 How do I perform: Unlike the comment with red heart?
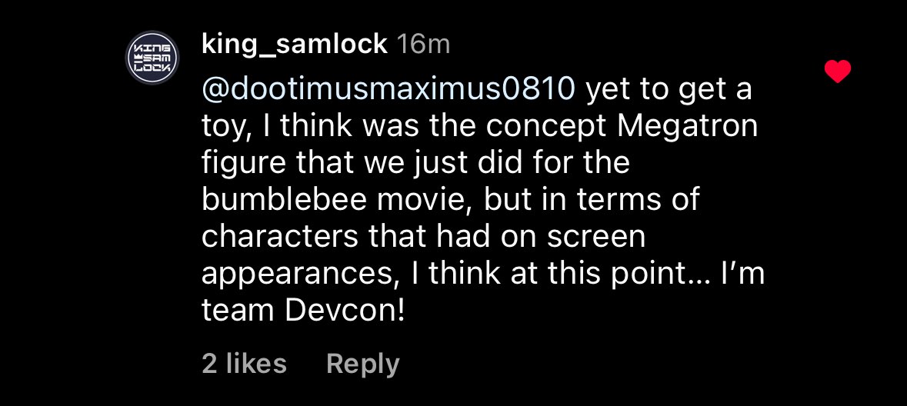click(x=838, y=72)
